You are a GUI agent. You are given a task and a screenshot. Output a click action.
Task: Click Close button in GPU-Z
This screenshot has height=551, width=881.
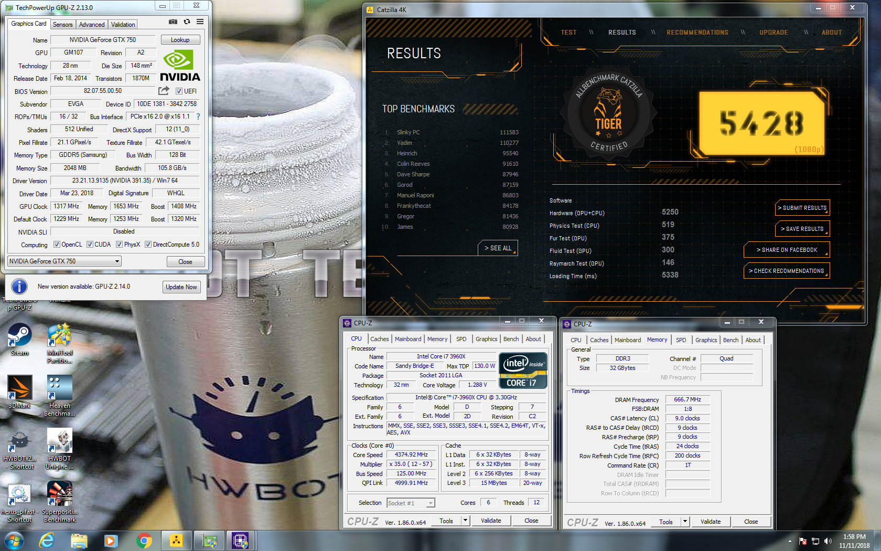click(185, 261)
